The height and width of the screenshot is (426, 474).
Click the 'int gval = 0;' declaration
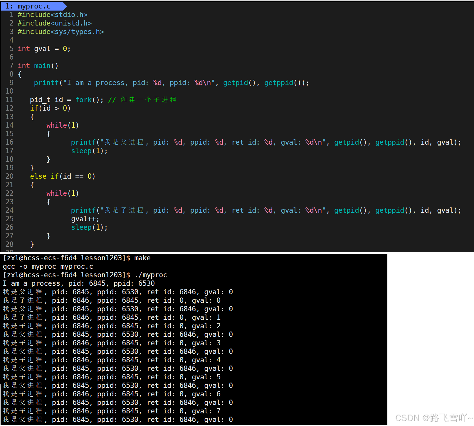(x=44, y=49)
